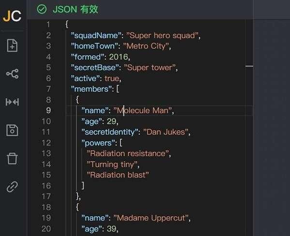290x236 pixels.
Task: Place cursor on the "squadName" key
Action: click(x=96, y=35)
